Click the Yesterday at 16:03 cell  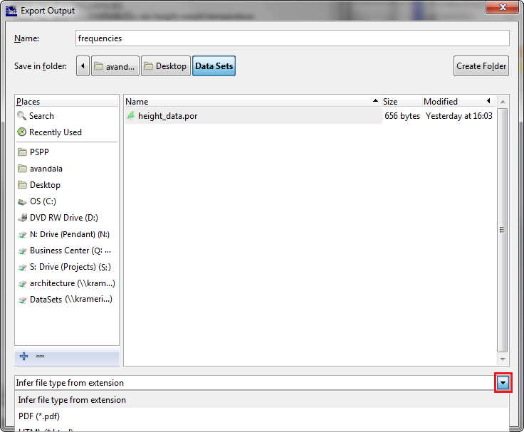pyautogui.click(x=459, y=116)
